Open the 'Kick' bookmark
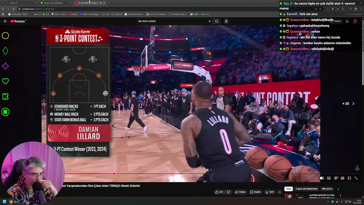This screenshot has height=205, width=364. pyautogui.click(x=46, y=14)
